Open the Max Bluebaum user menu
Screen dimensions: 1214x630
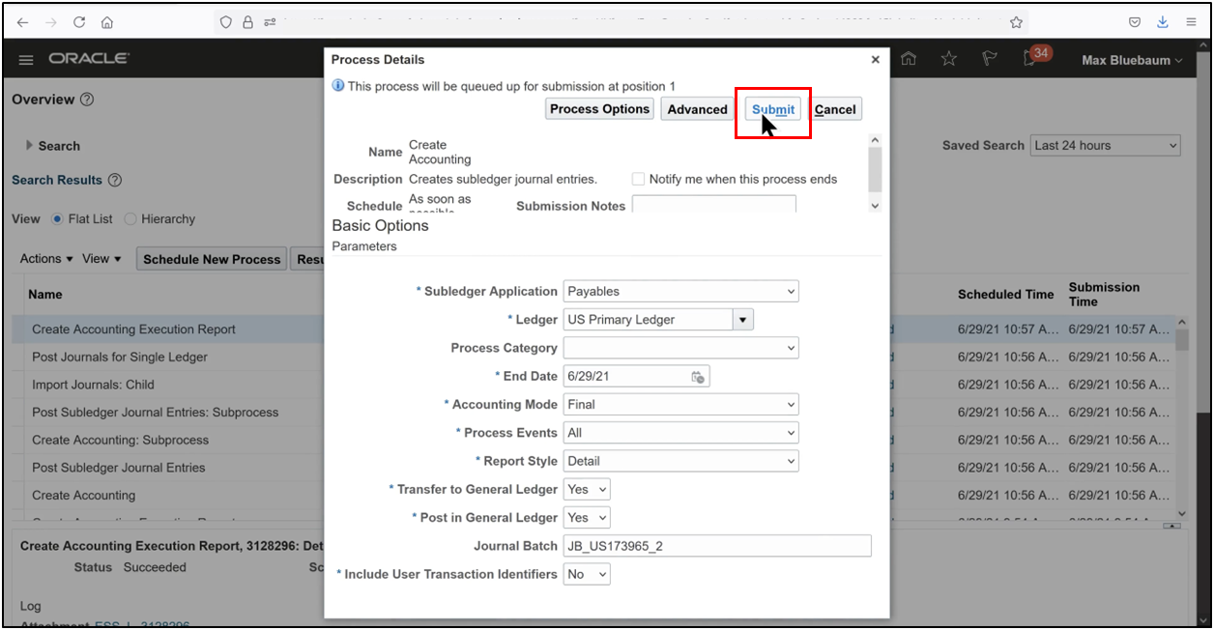click(x=1131, y=59)
